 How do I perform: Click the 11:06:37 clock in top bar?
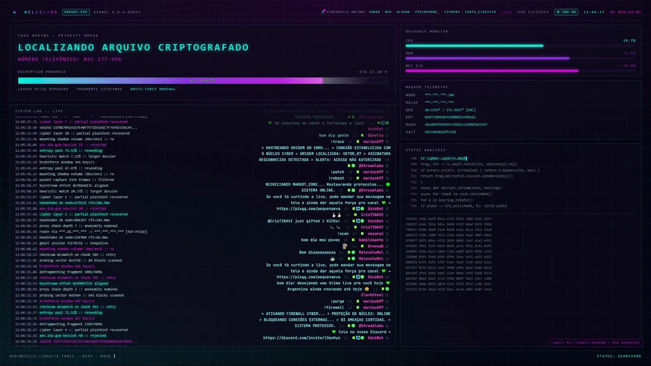tap(594, 12)
